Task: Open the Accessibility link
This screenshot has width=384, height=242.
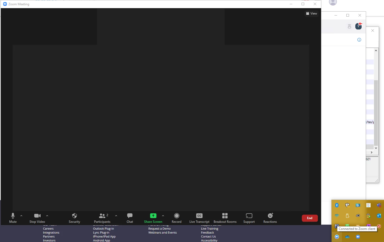Action: pos(209,240)
